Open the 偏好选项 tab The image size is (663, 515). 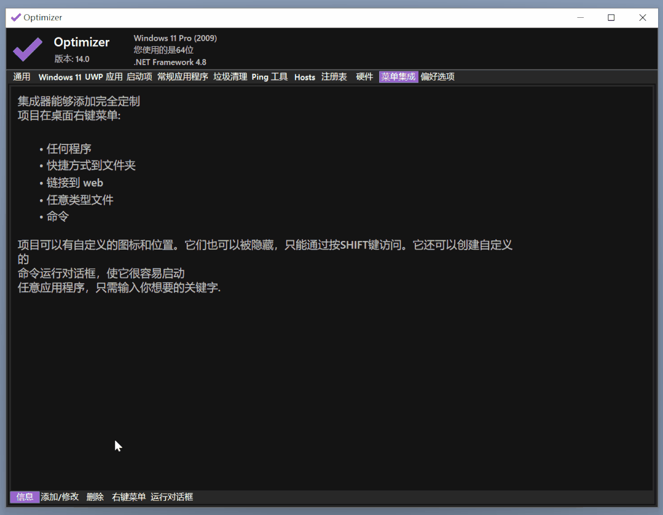coord(437,77)
